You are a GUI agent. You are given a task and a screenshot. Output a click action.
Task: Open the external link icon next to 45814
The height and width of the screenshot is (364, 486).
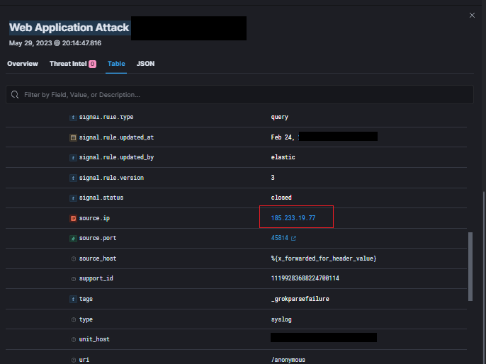tap(293, 238)
